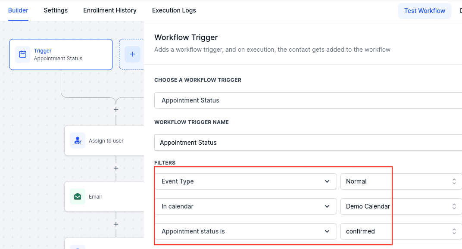Switch to the Builder tab
The image size is (462, 249).
(x=18, y=10)
